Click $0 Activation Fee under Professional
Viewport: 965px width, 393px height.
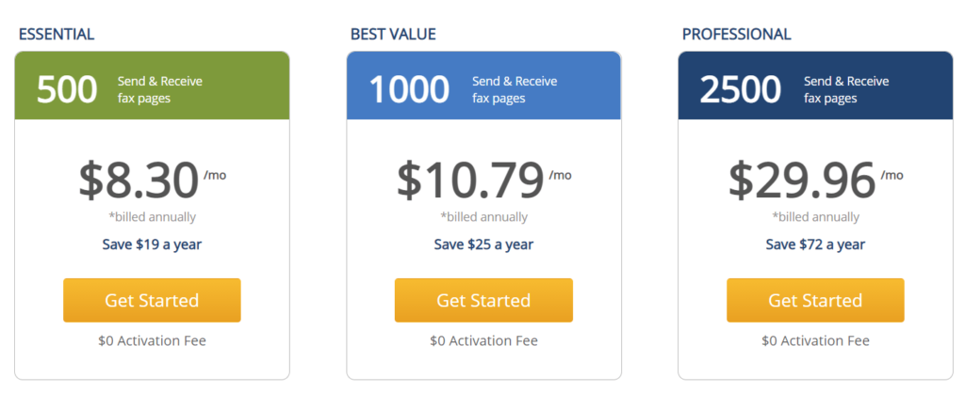point(815,340)
